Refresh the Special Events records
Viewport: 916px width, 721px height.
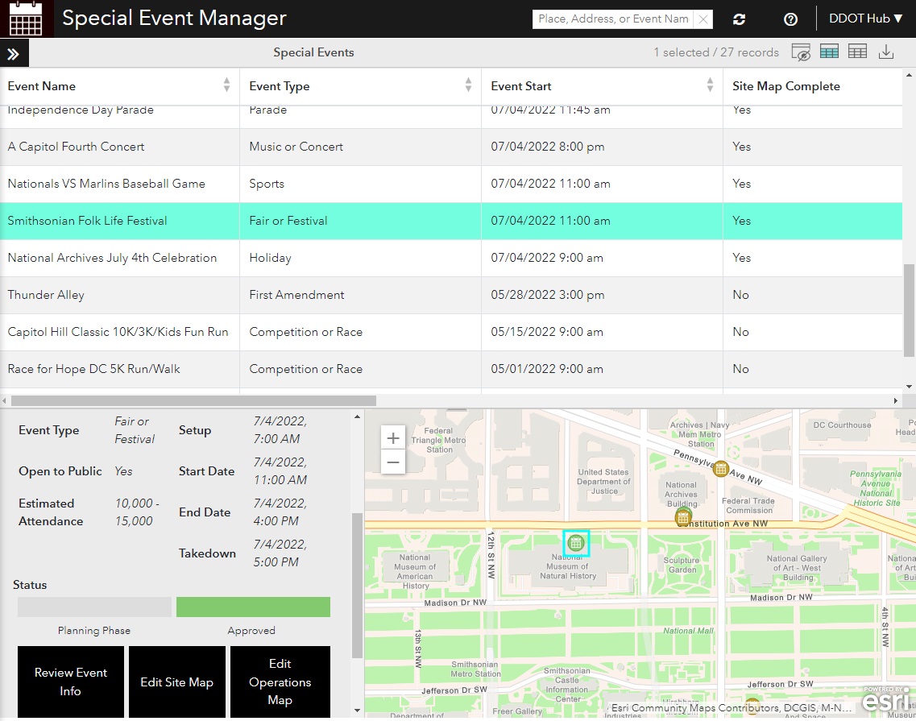point(739,19)
